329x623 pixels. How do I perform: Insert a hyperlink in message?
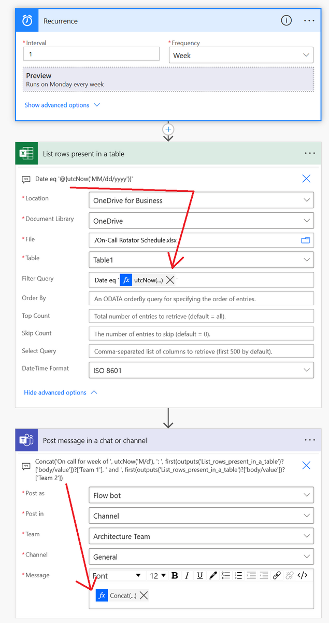pyautogui.click(x=277, y=575)
